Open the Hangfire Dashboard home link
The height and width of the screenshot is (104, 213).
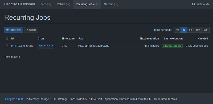tap(19, 4)
